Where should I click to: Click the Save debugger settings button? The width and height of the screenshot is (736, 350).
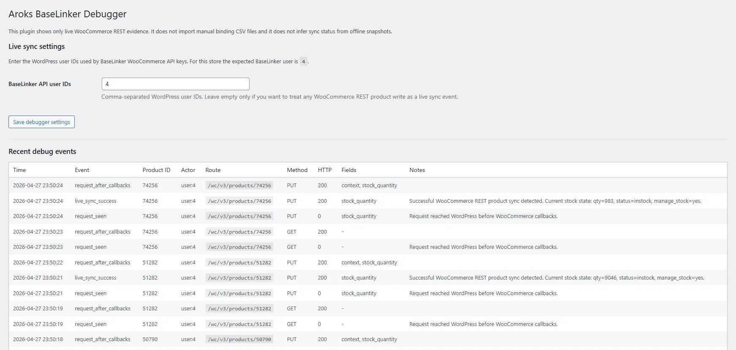(41, 122)
